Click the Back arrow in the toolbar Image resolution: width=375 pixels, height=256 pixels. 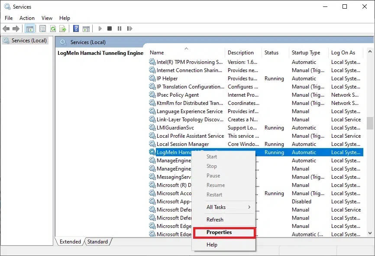(x=6, y=28)
